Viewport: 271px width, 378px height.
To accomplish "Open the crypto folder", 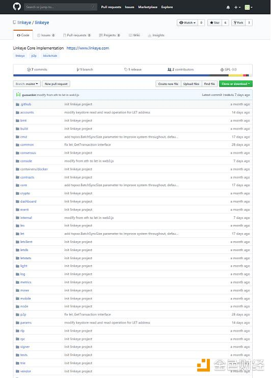I will (25, 193).
